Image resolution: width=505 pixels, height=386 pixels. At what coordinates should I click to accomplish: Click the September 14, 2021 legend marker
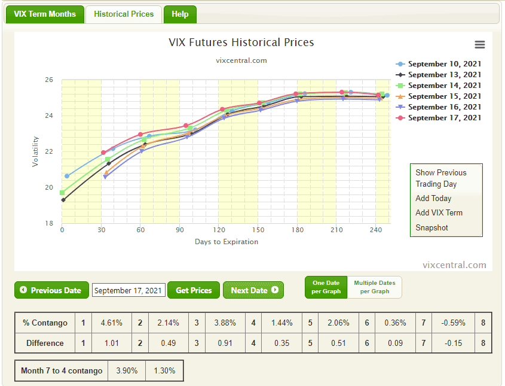400,86
